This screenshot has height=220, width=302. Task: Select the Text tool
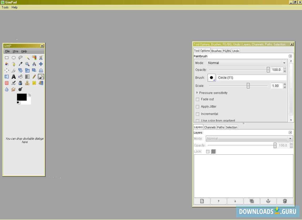(x=14, y=77)
